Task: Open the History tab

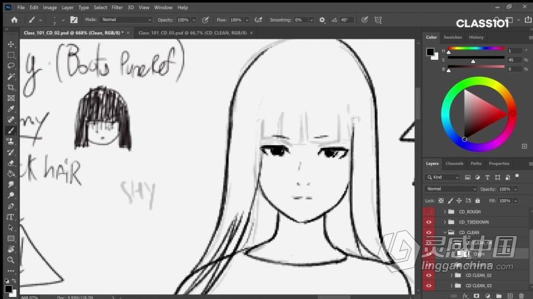Action: [x=476, y=37]
